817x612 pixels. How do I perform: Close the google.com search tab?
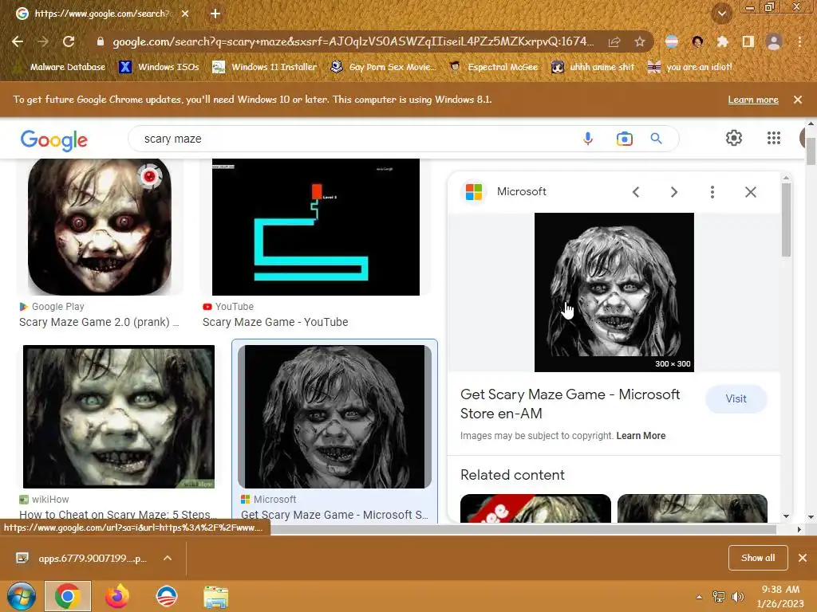pyautogui.click(x=185, y=14)
